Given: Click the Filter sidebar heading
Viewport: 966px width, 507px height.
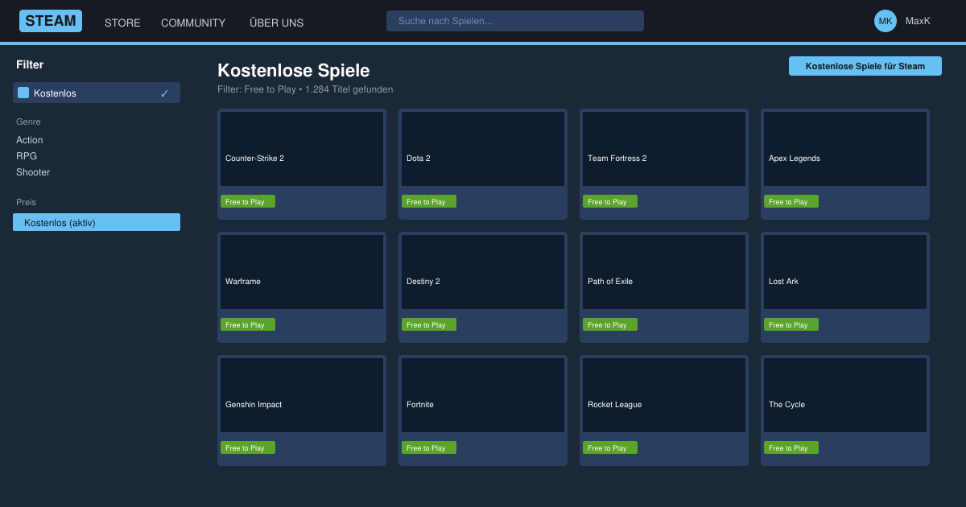Looking at the screenshot, I should (x=30, y=64).
